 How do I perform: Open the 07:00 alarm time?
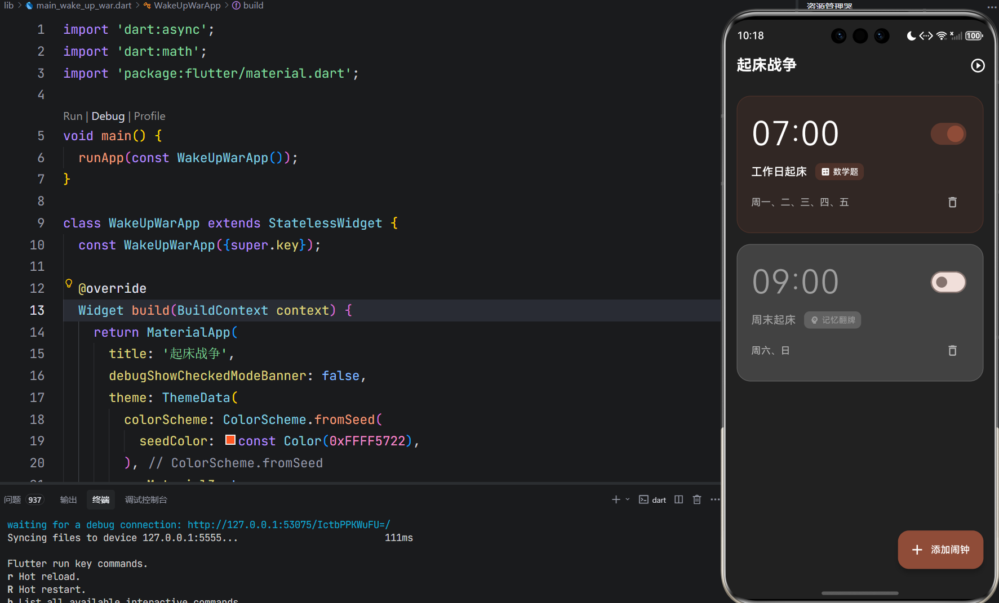795,133
